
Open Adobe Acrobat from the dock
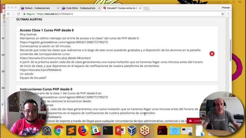coord(162,130)
